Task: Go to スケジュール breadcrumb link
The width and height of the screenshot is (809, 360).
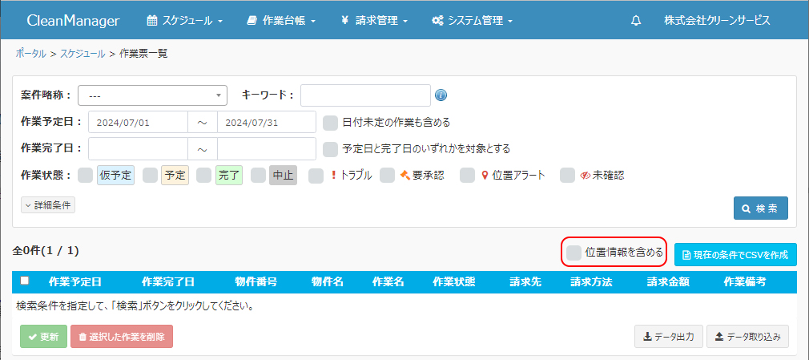Action: point(83,53)
